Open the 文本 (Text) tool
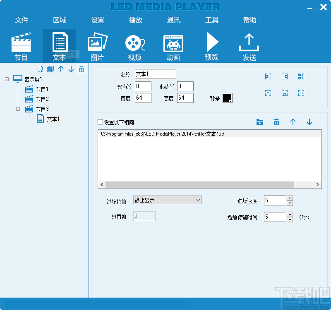 59,45
